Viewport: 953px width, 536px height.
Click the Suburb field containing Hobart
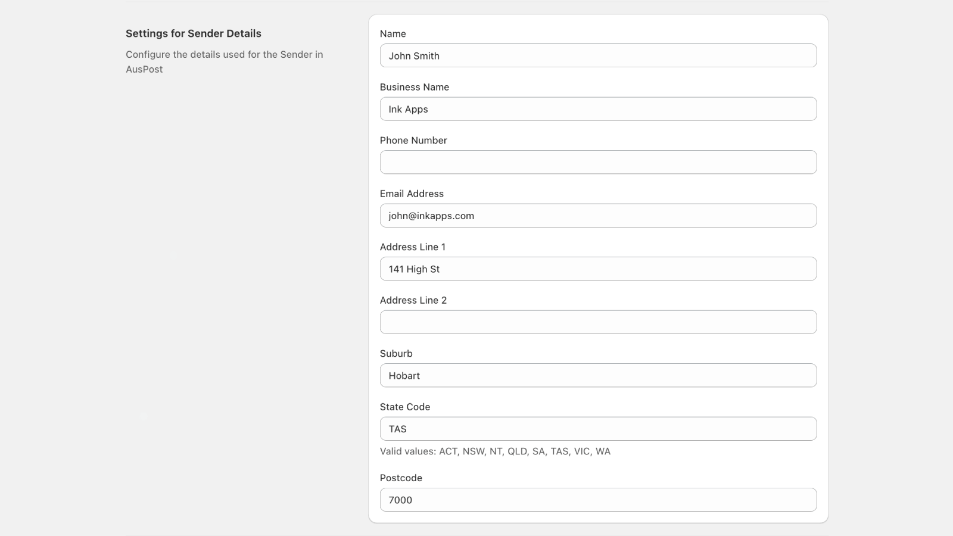pos(598,375)
